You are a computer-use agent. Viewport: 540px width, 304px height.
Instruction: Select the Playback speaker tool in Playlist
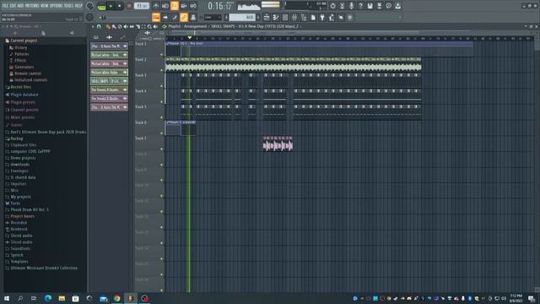click(x=155, y=26)
